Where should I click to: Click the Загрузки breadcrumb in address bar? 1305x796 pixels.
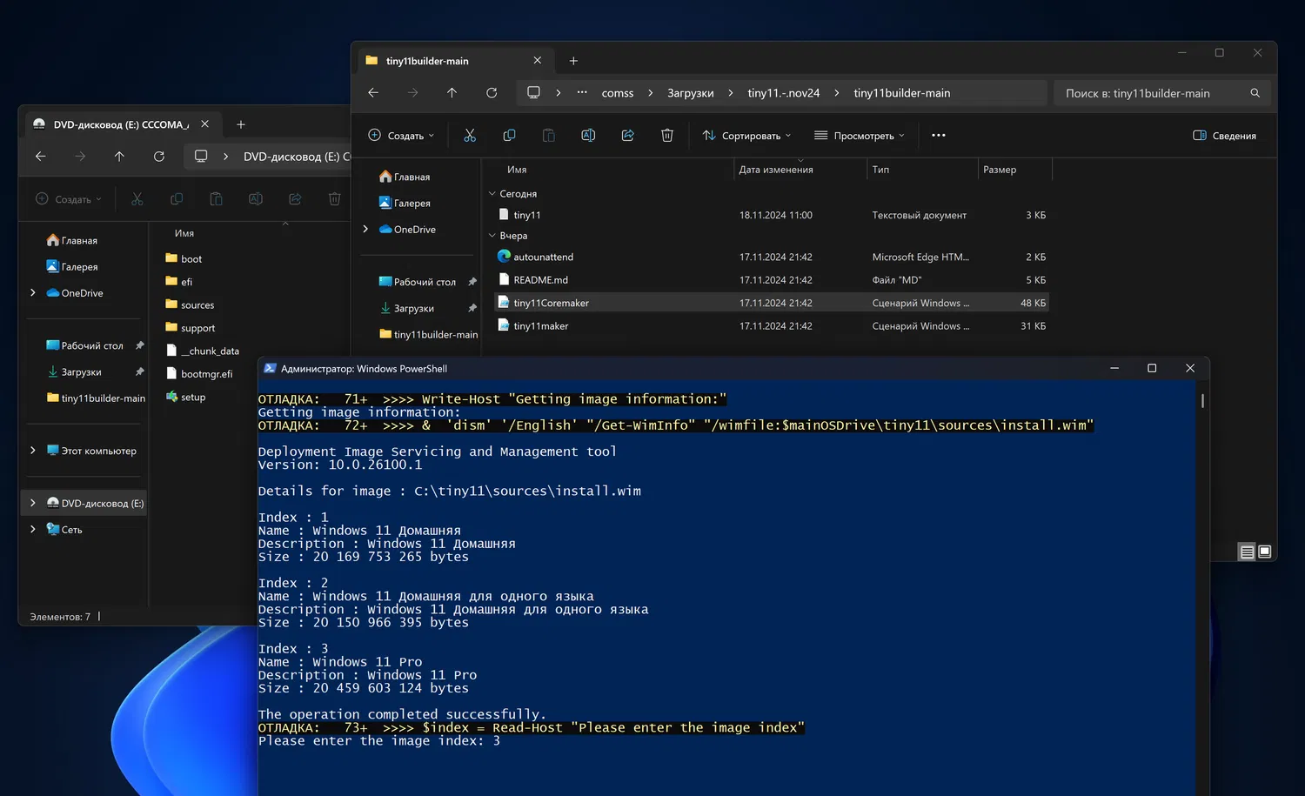690,93
